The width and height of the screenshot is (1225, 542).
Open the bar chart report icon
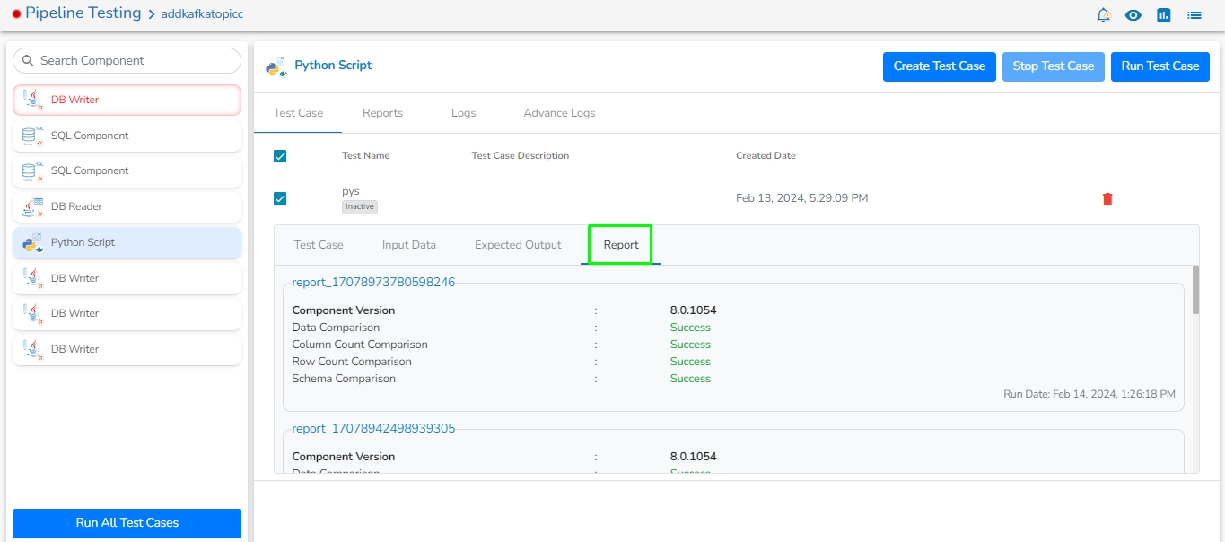point(1164,15)
